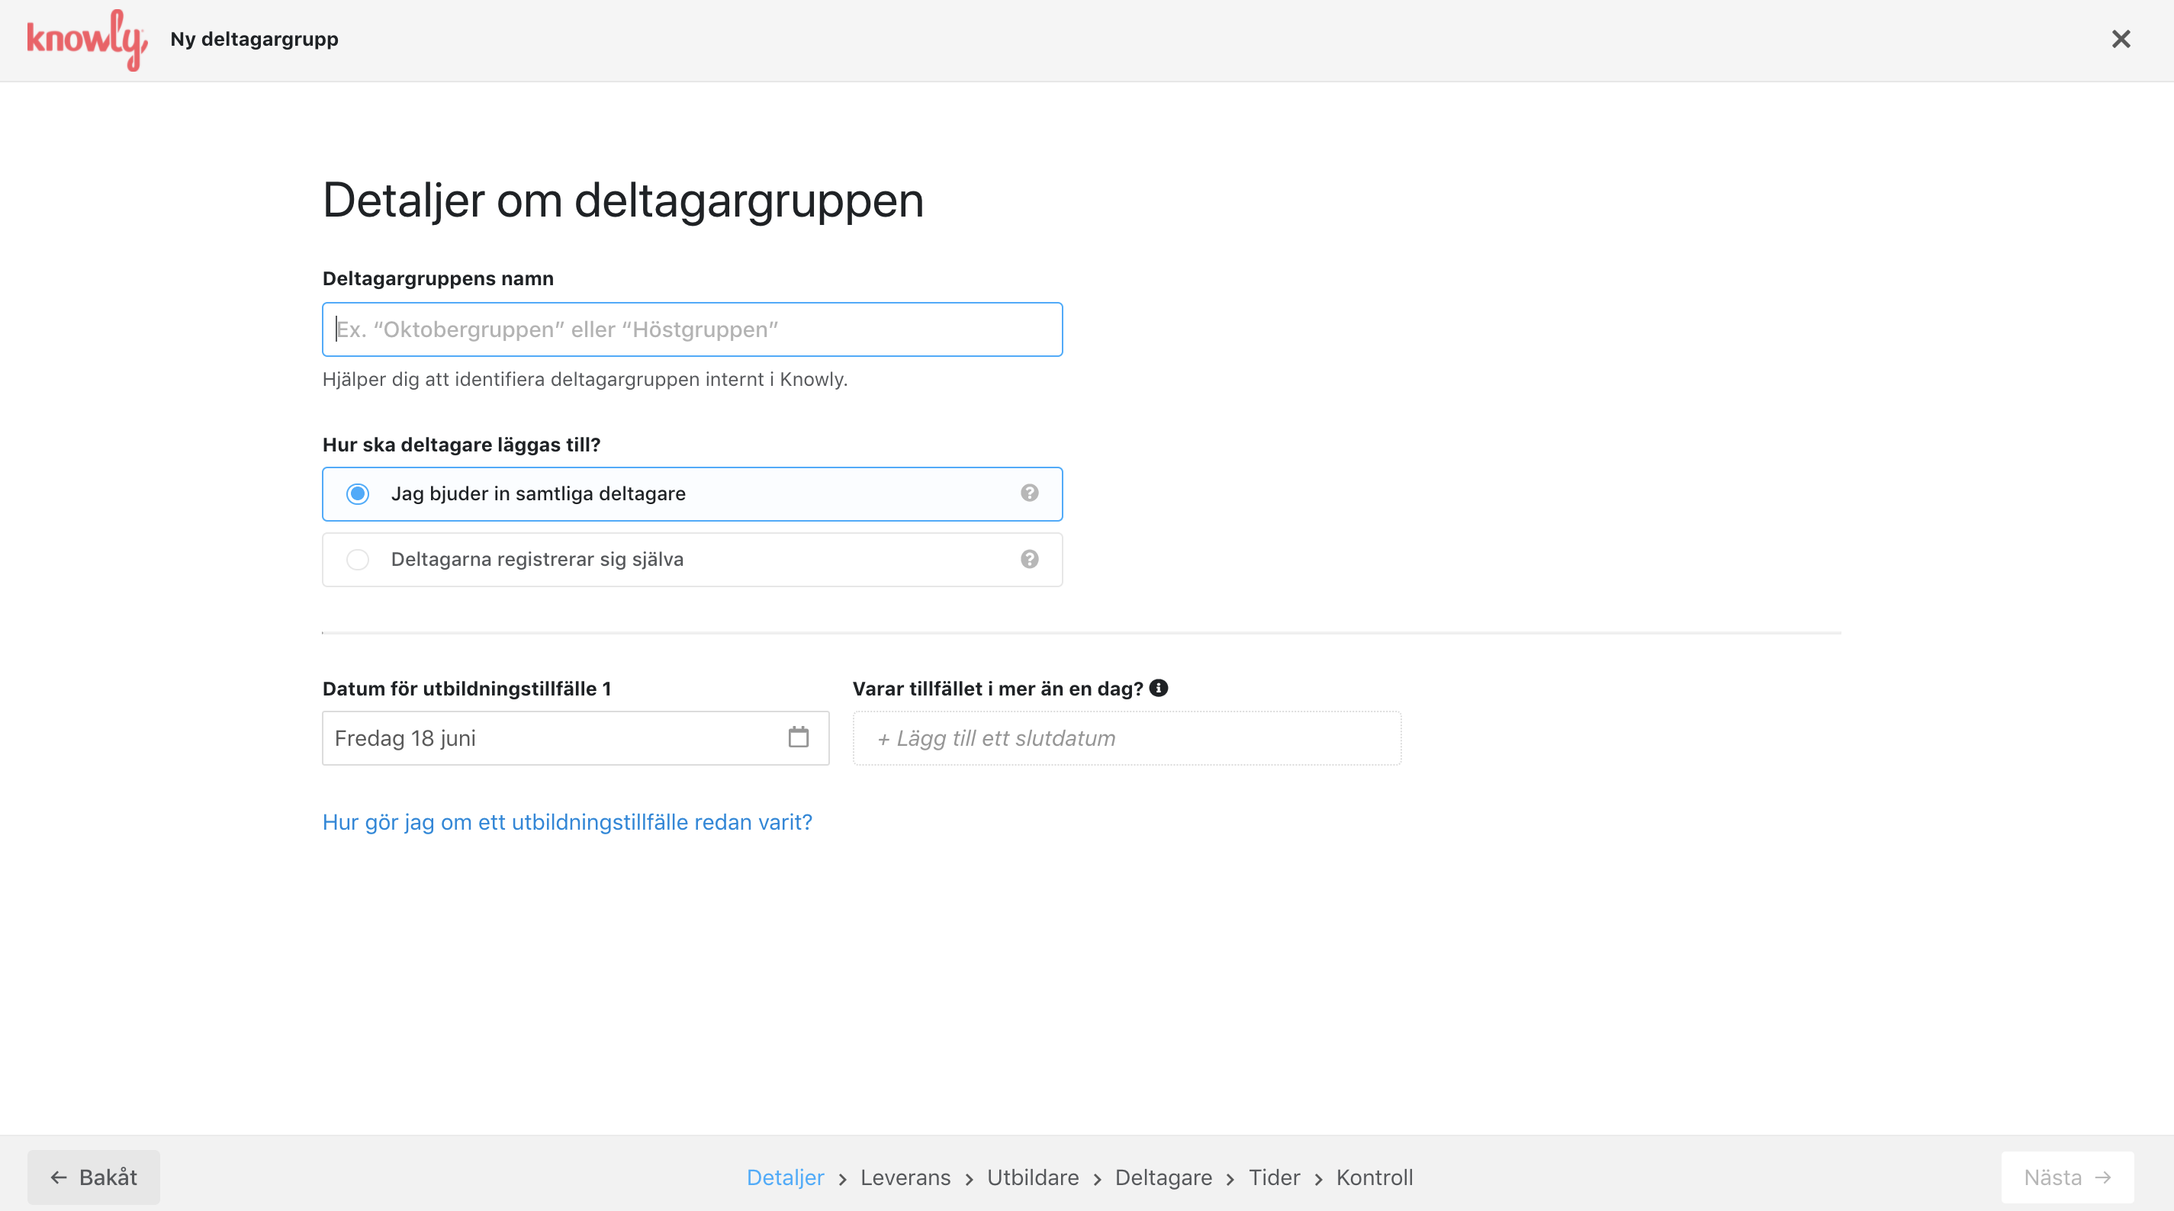Select 'Deltagarna registrerar sig själva' radio
The image size is (2174, 1211).
358,560
